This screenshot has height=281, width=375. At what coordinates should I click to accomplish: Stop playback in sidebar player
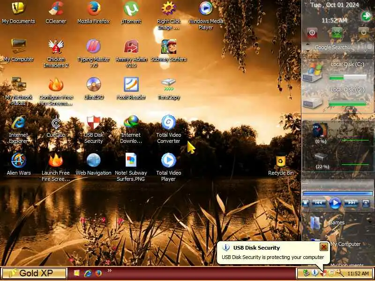tap(306, 203)
